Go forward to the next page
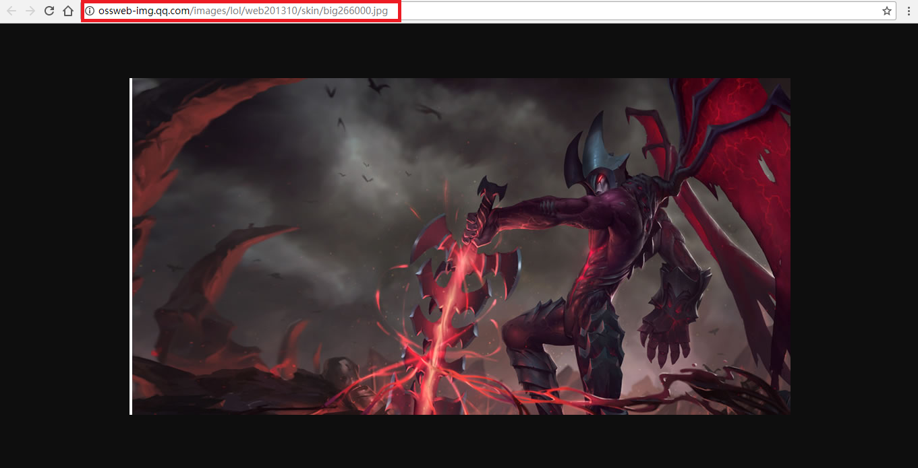 click(30, 11)
